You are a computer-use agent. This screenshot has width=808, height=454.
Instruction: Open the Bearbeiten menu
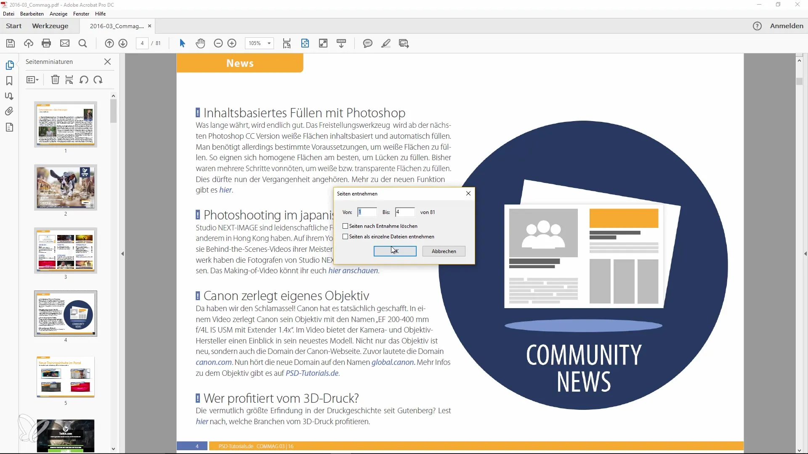(32, 14)
